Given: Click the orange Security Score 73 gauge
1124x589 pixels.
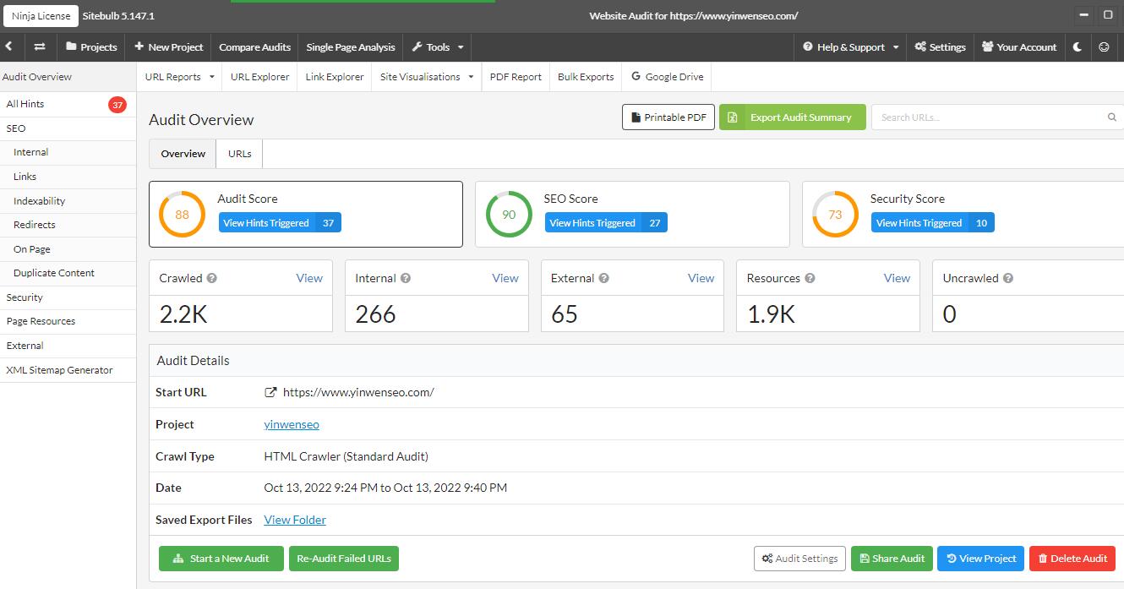Looking at the screenshot, I should point(835,215).
